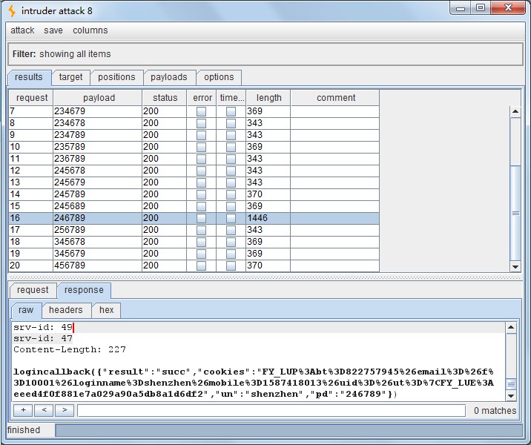Select row with payload 456789

click(194, 266)
